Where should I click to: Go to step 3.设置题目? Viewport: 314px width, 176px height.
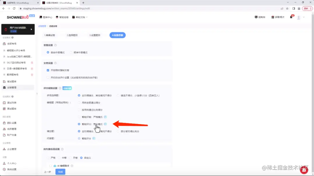(x=95, y=35)
